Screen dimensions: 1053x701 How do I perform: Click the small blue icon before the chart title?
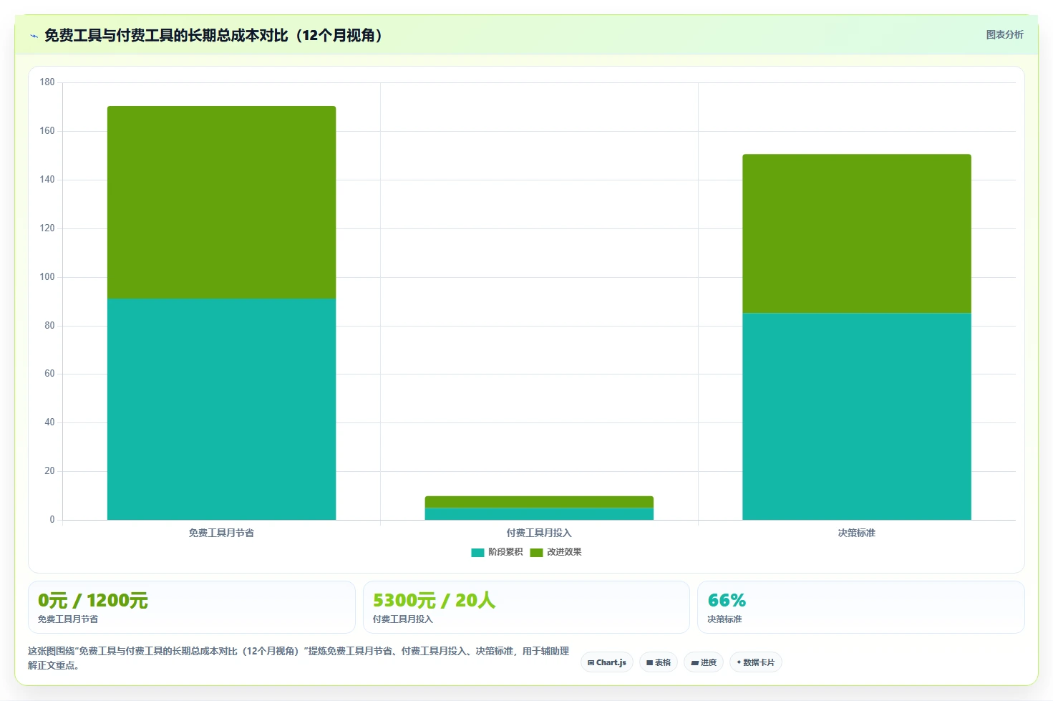(x=34, y=36)
